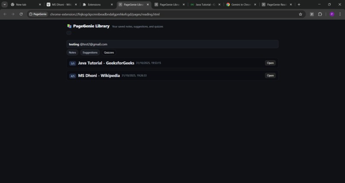Open the MS Dhoni - Wikipedia quiz entry

click(270, 76)
